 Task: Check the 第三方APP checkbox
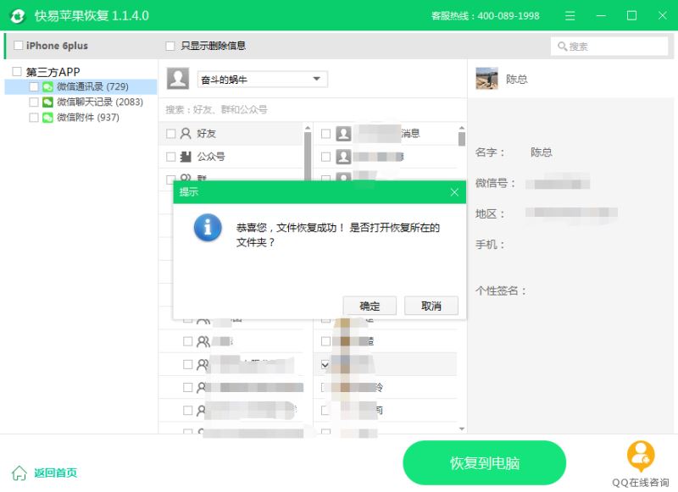(x=14, y=72)
